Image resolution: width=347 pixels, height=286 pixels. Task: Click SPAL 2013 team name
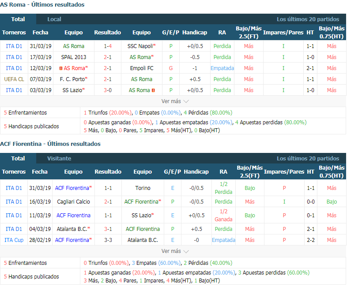(x=73, y=57)
